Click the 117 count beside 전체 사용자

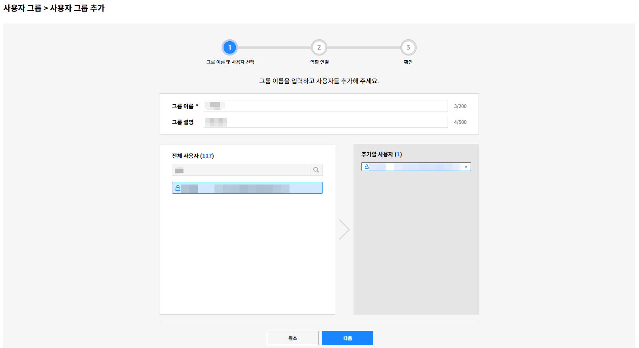(x=207, y=156)
